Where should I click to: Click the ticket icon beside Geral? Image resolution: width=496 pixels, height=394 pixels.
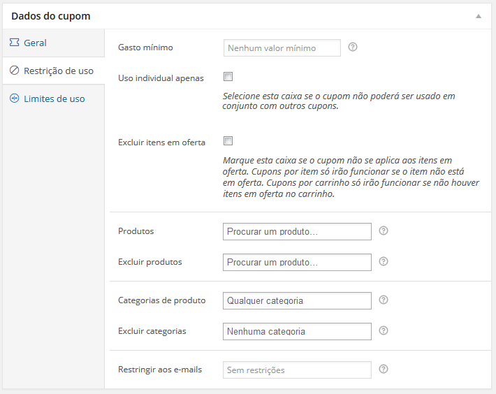(x=14, y=43)
